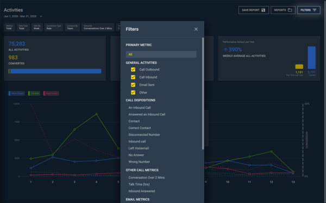Click the filter lines icon in Filters button
The width and height of the screenshot is (326, 203).
coord(315,10)
